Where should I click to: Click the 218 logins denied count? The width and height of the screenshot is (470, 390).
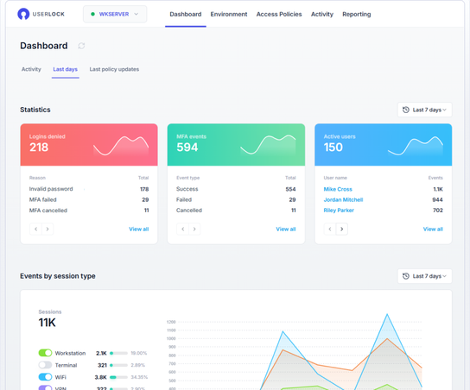click(39, 148)
